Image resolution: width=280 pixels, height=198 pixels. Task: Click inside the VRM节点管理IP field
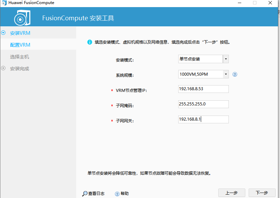[203, 89]
